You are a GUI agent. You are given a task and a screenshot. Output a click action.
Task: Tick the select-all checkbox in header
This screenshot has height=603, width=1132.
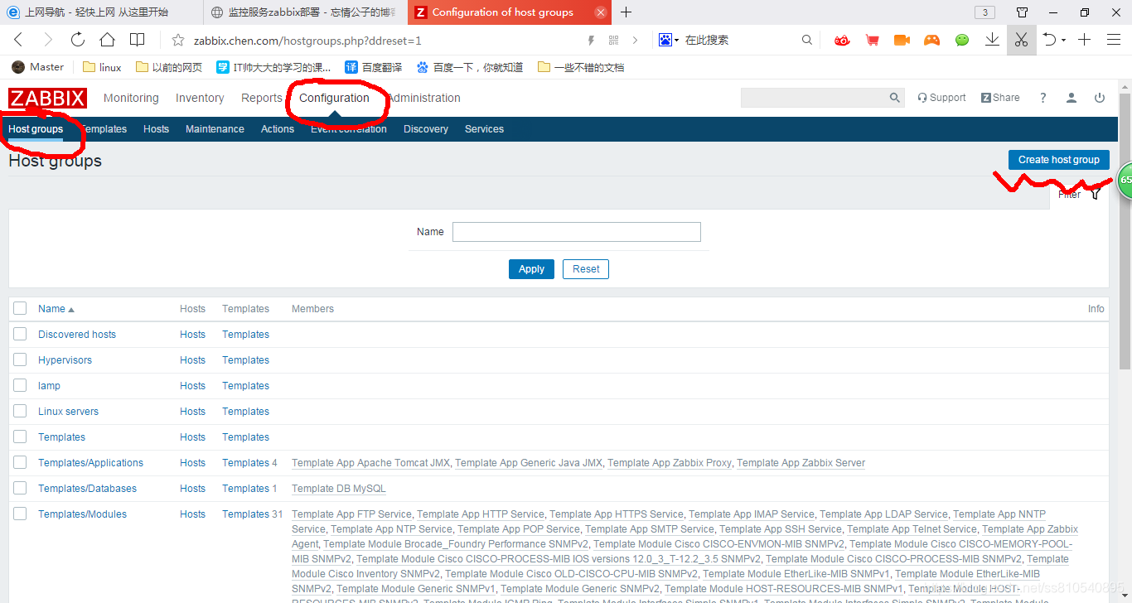[20, 308]
